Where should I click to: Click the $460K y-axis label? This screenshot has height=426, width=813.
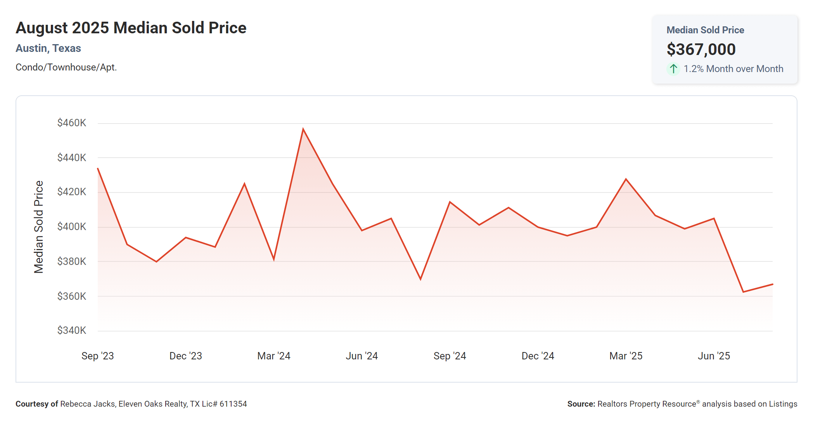pyautogui.click(x=72, y=123)
